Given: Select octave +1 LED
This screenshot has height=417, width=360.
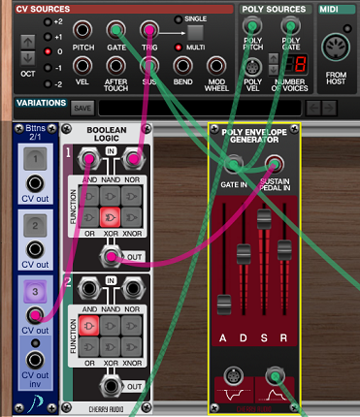Looking at the screenshot, I should click(48, 37).
